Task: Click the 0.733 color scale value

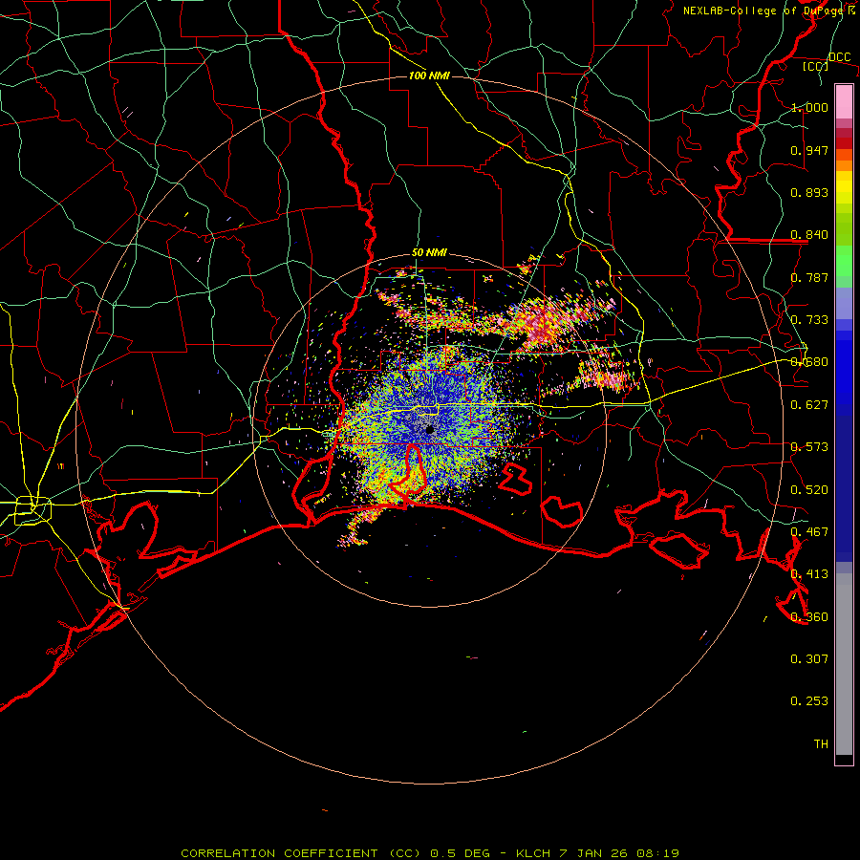Action: point(809,320)
